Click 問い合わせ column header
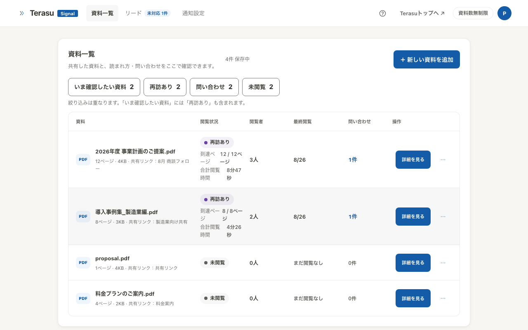The height and width of the screenshot is (330, 528). pos(360,122)
